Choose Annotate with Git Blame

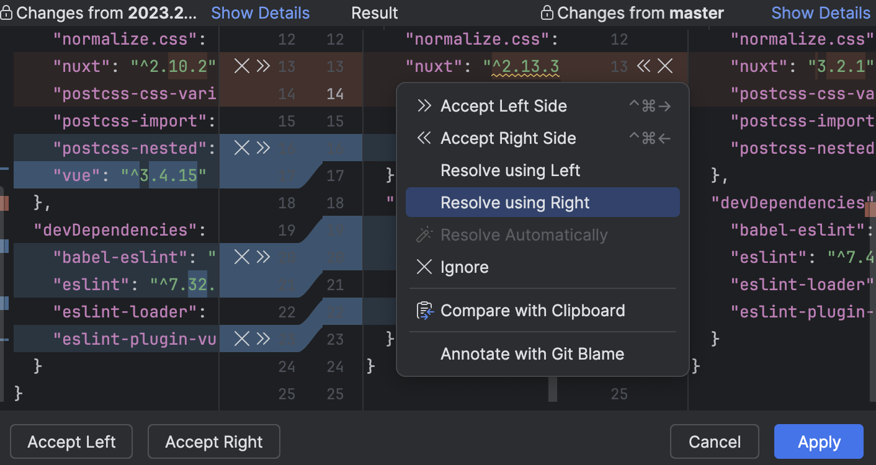pyautogui.click(x=532, y=353)
